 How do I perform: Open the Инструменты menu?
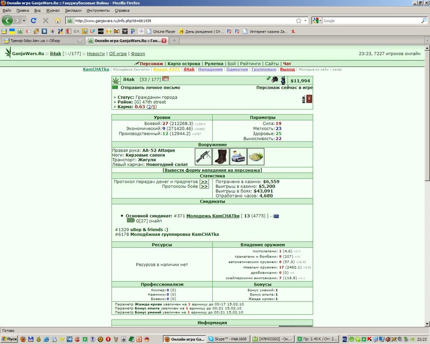[98, 11]
